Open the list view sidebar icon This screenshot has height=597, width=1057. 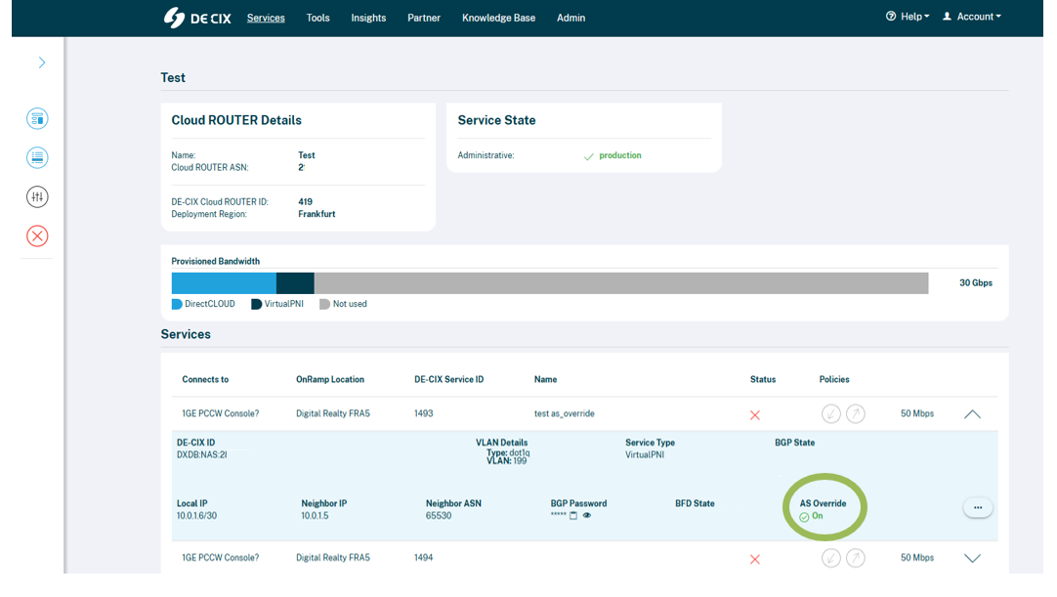(x=37, y=158)
